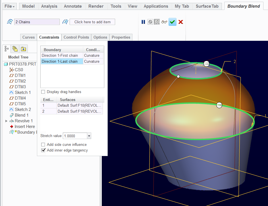Toggle the unattached preview icon

click(157, 22)
